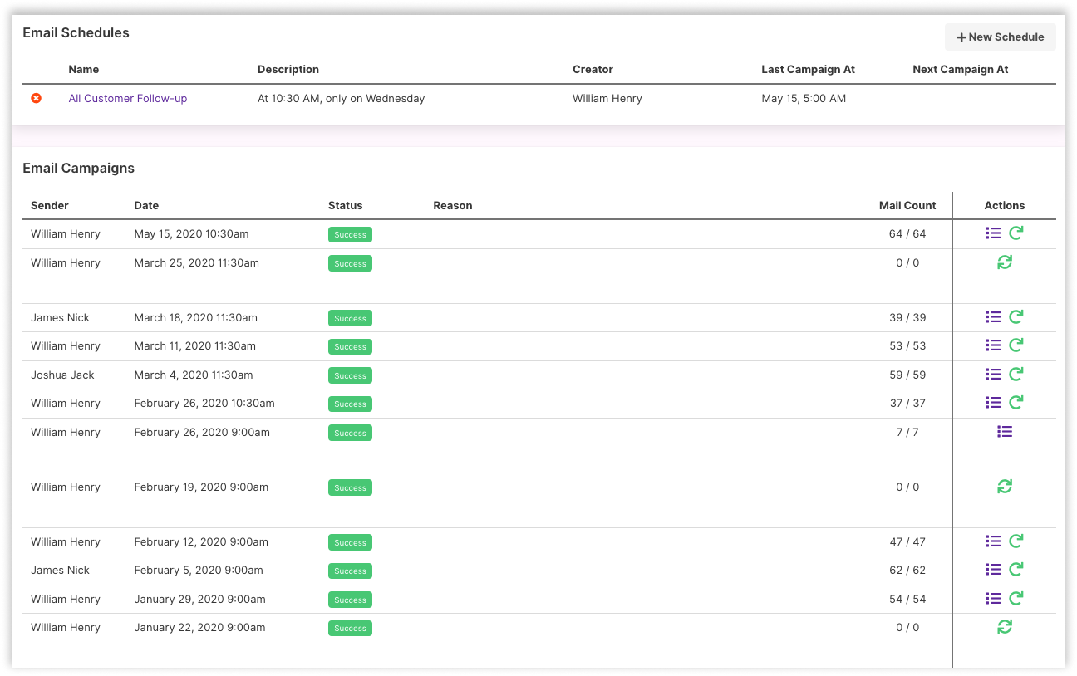Open the list icon for February 26 9:00am campaign

(x=1005, y=432)
